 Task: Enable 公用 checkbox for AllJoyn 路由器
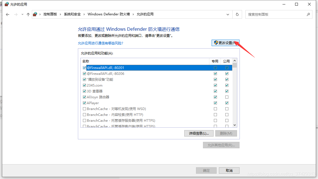[x=227, y=97]
